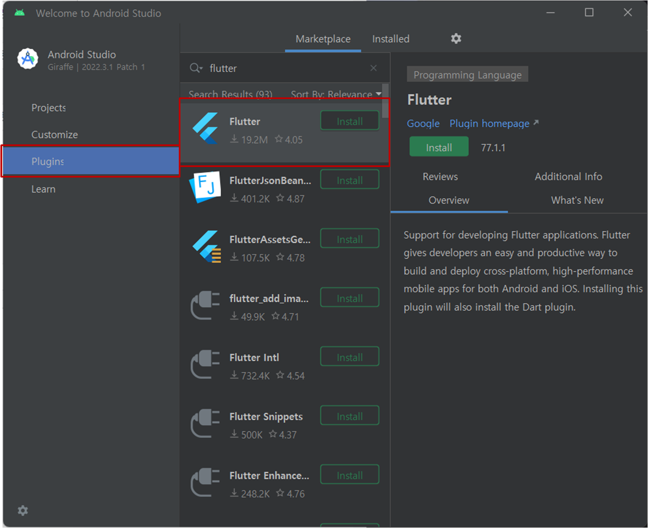
Task: Click the plugin search input field
Action: 285,68
